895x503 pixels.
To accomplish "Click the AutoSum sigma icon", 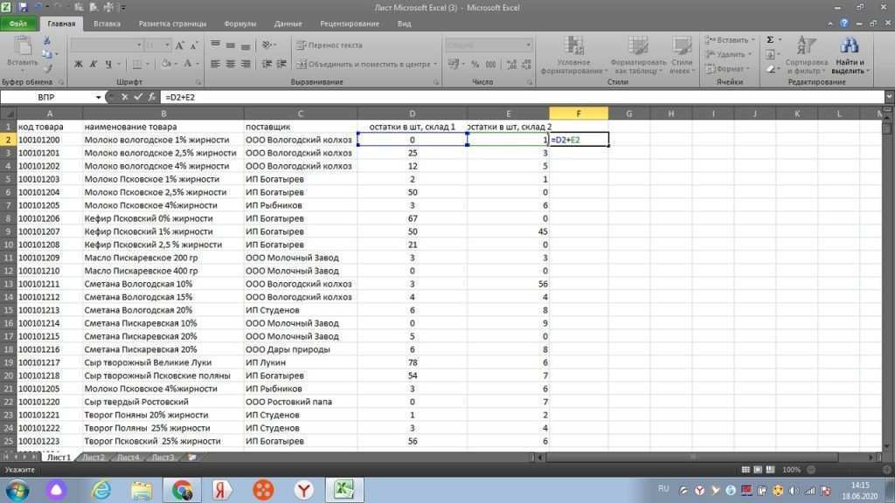I will 769,38.
